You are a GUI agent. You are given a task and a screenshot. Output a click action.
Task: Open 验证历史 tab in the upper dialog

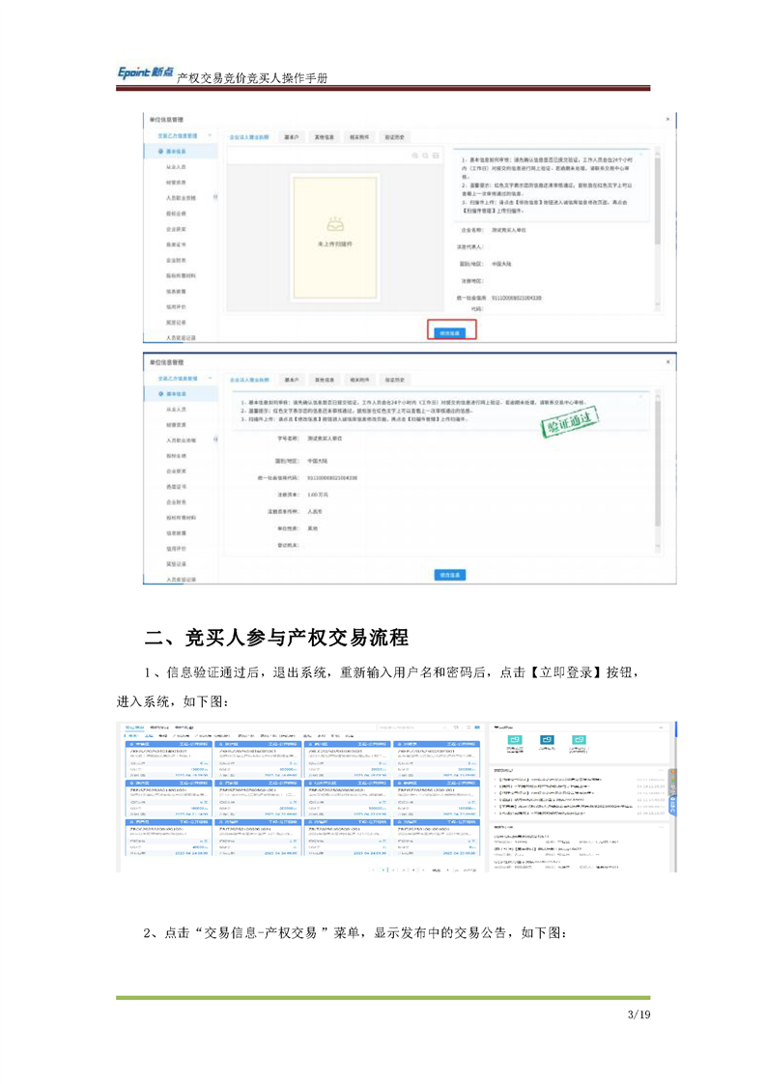[x=394, y=137]
